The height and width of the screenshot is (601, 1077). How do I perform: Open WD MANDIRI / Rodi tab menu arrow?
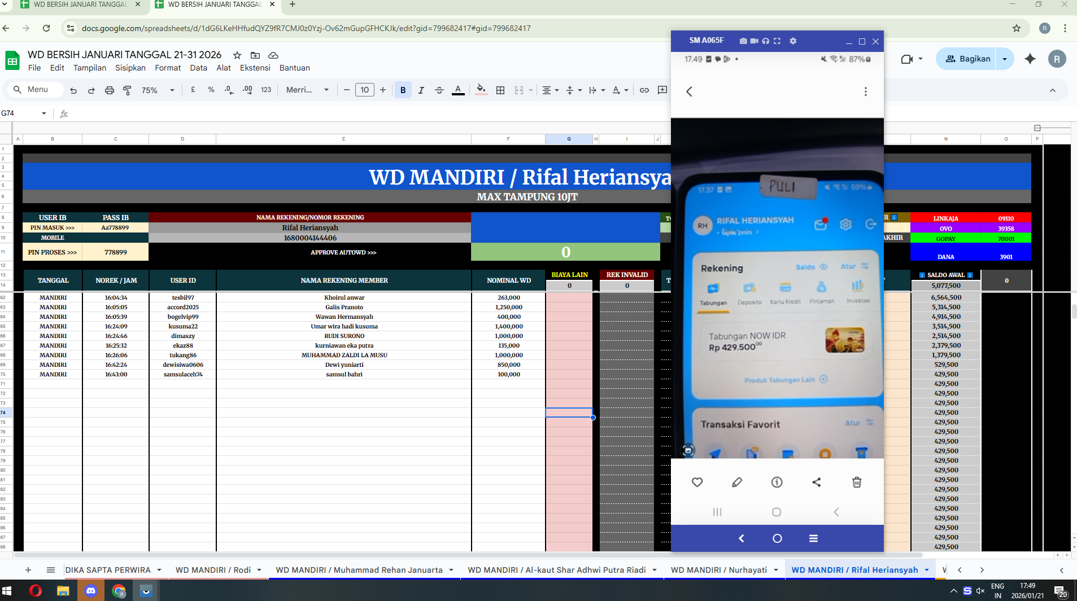tap(259, 570)
